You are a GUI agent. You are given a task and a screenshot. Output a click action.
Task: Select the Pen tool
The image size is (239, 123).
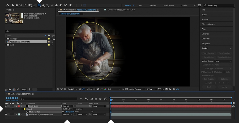tap(43, 5)
